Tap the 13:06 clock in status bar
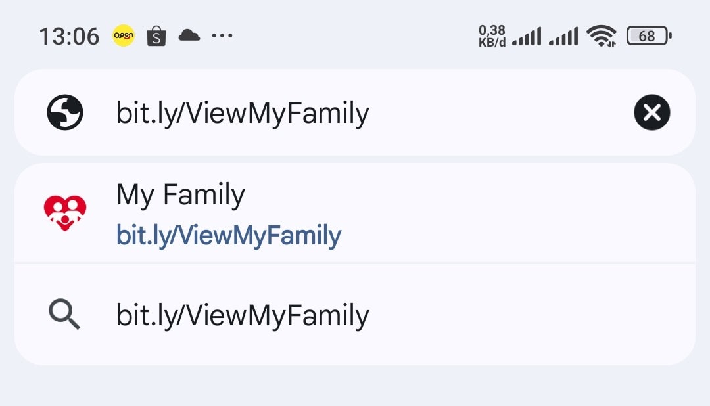710x406 pixels. click(68, 35)
